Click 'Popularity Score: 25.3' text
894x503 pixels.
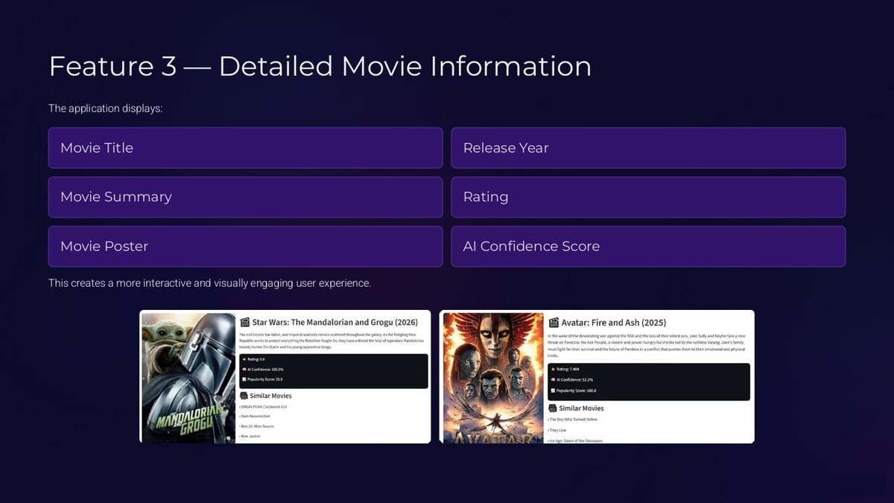tap(265, 379)
